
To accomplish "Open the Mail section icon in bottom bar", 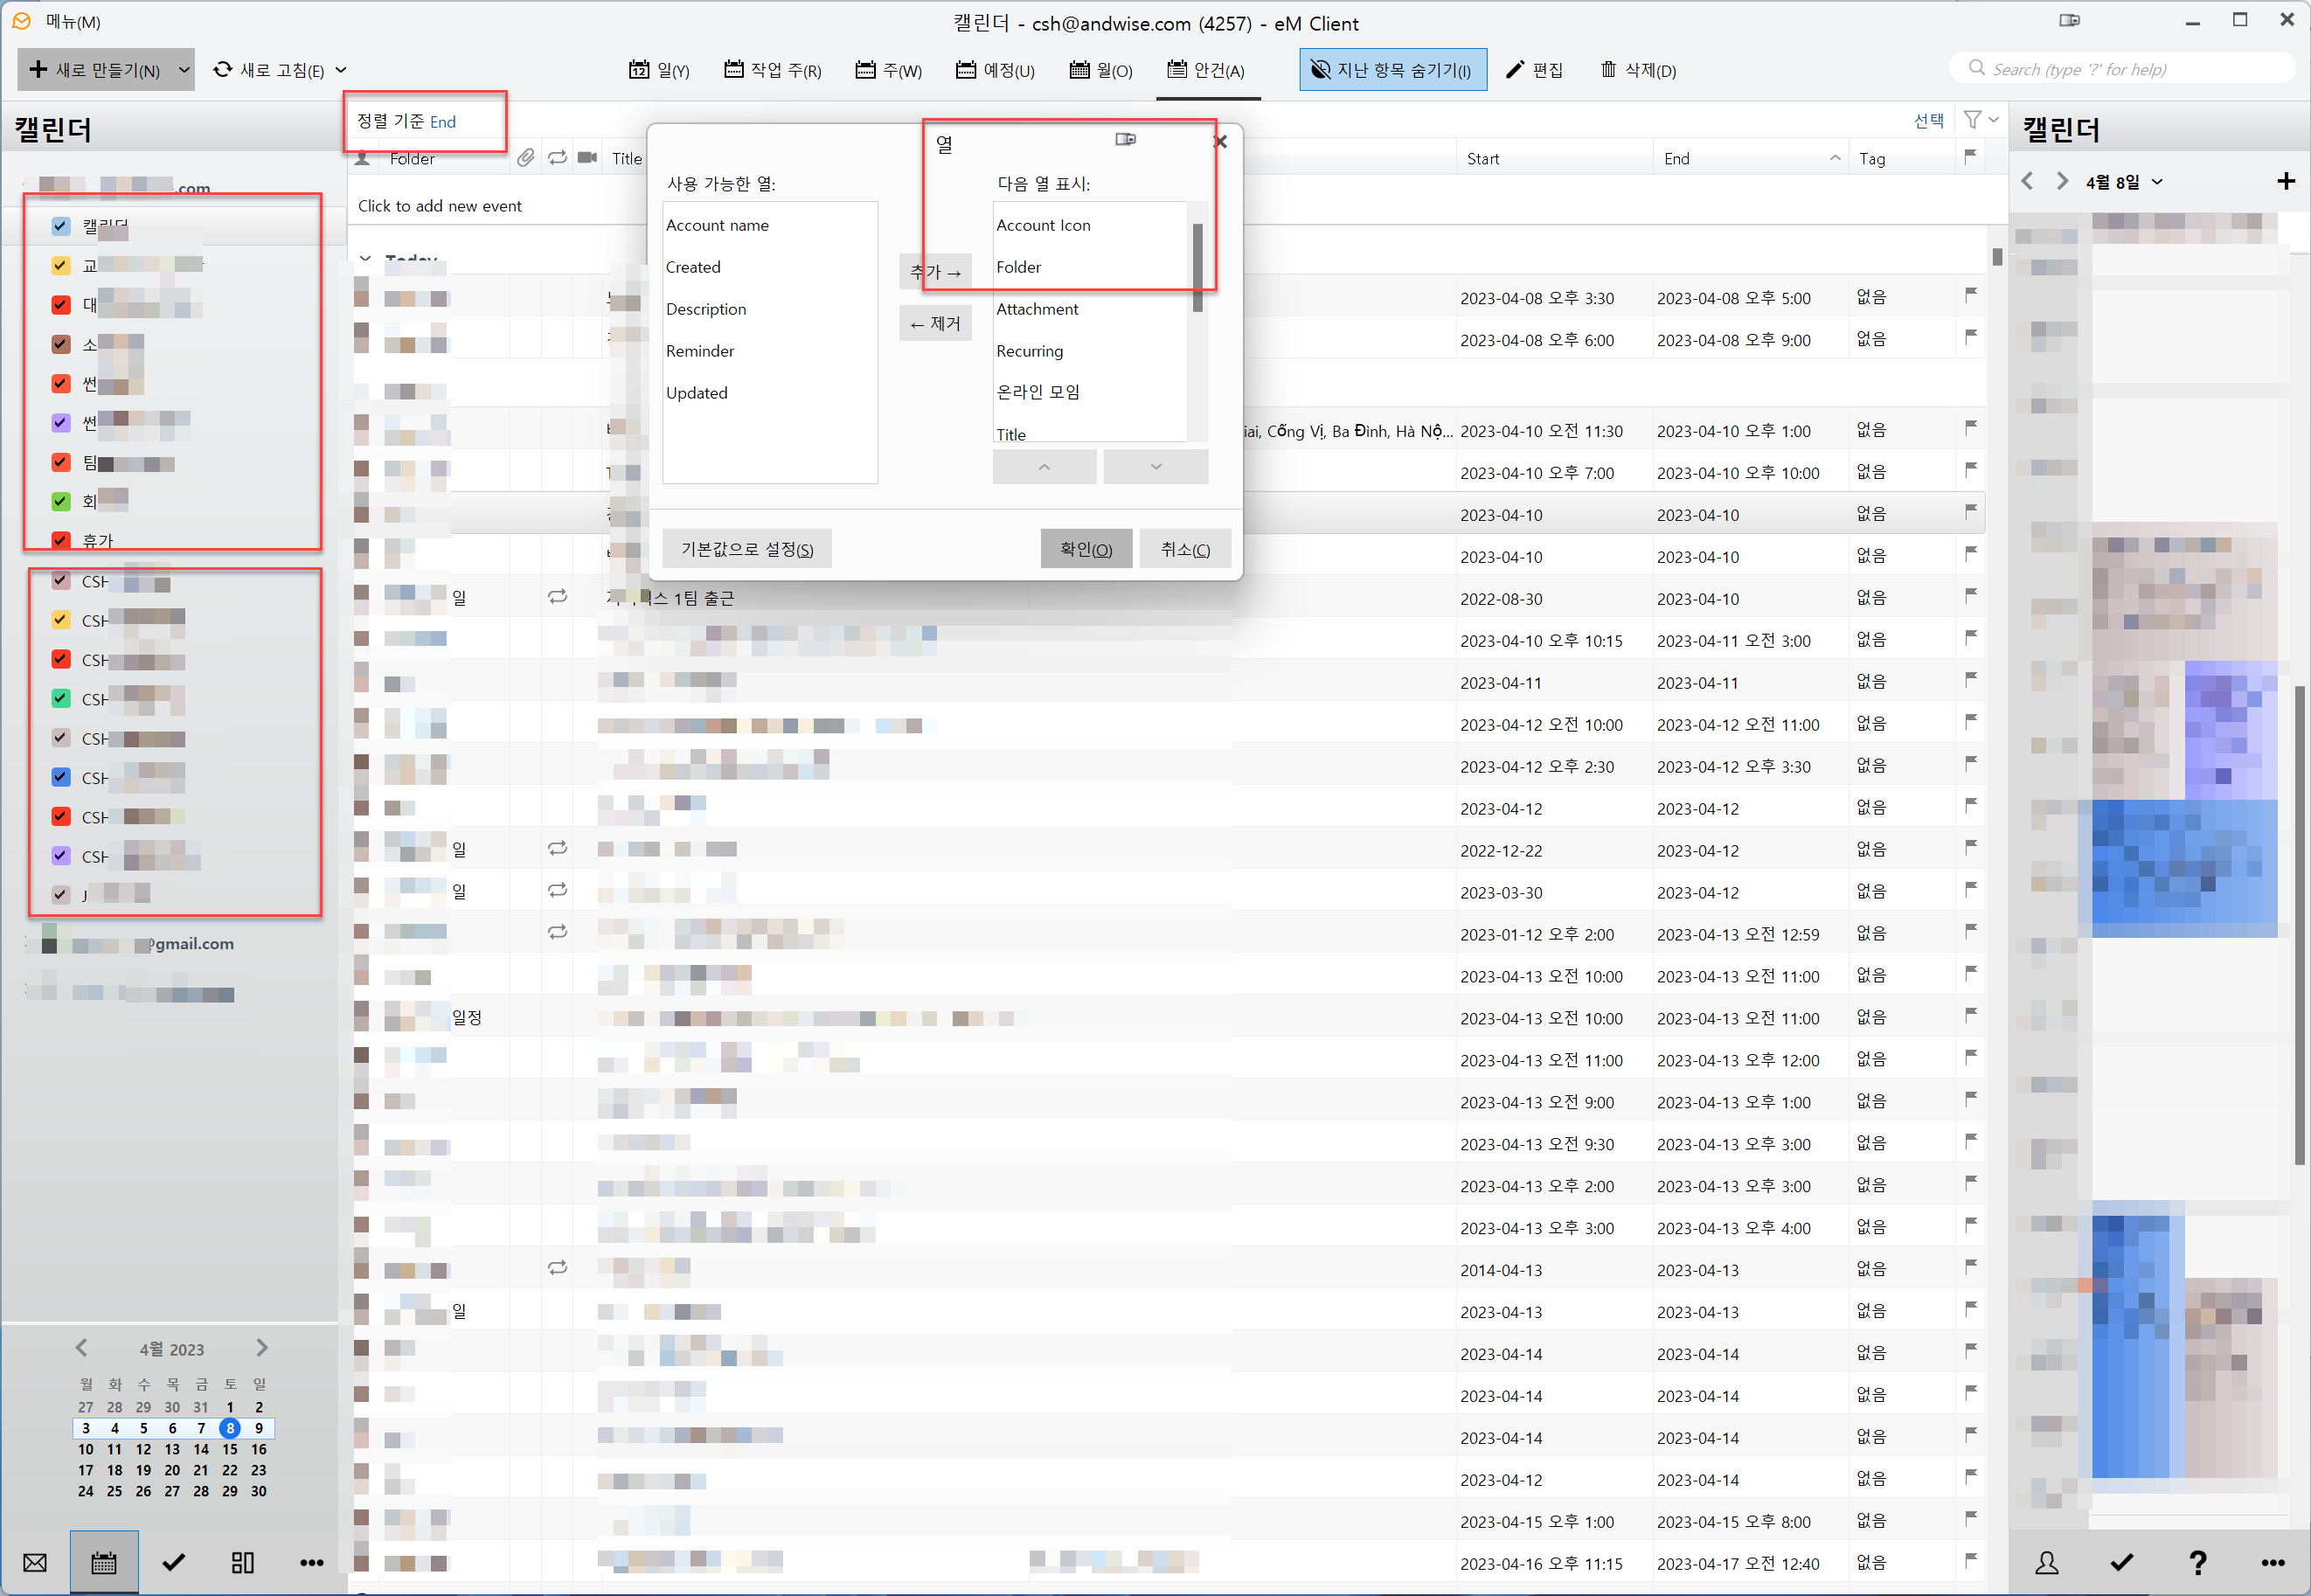I will coord(35,1562).
